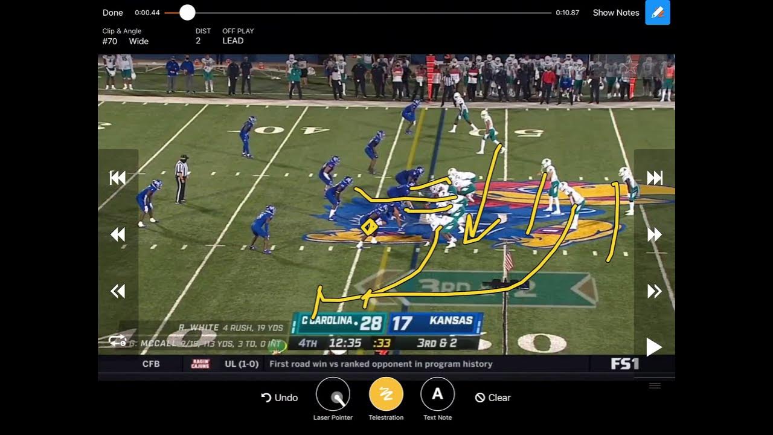Click the OFF PLAY value LEAD
Viewport: 773px width, 435px height.
233,40
